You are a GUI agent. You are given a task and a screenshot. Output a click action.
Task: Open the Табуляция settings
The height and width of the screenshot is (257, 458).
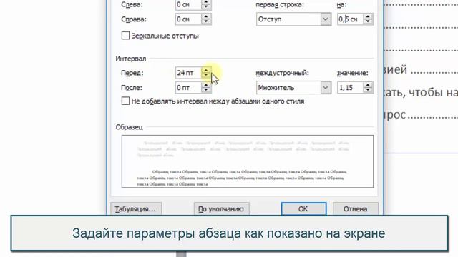136,209
